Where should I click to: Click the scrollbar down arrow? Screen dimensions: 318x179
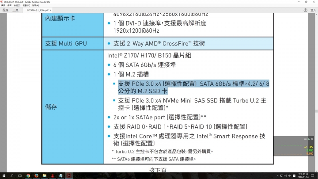point(316,171)
